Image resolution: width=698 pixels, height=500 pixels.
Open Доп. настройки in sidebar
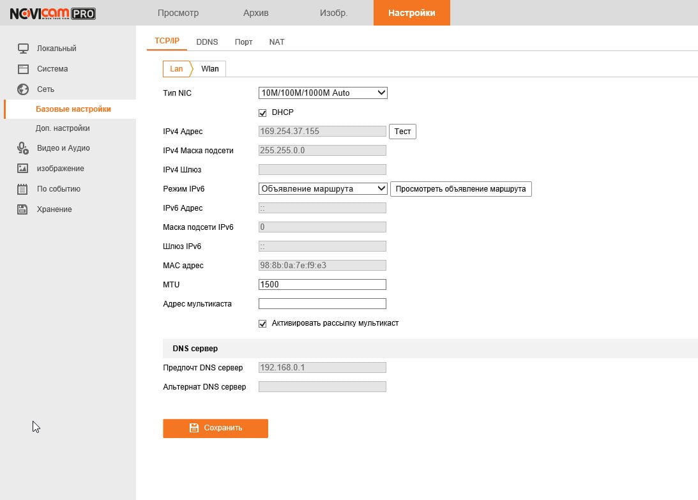click(63, 128)
